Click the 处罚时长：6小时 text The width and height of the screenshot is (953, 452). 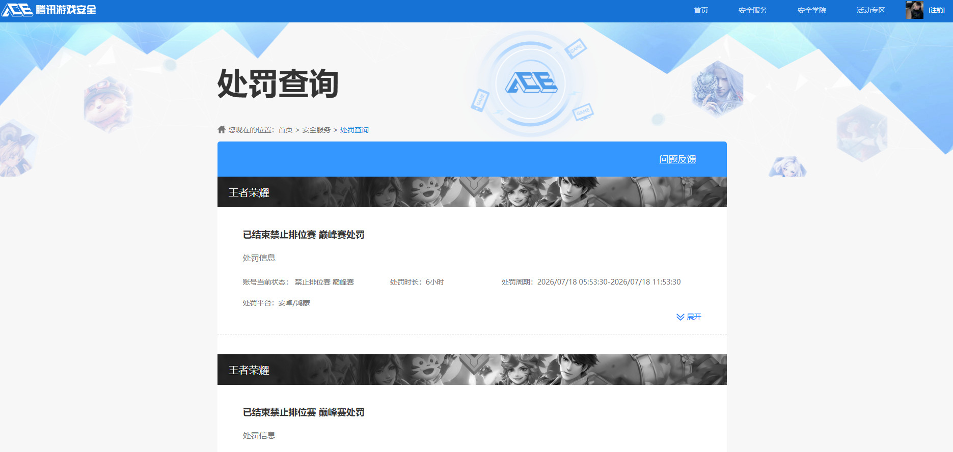point(417,282)
